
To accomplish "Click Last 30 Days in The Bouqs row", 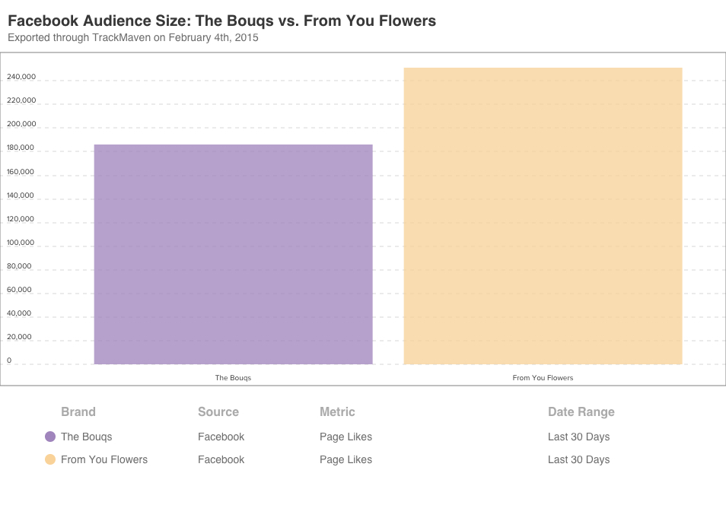I will point(578,437).
